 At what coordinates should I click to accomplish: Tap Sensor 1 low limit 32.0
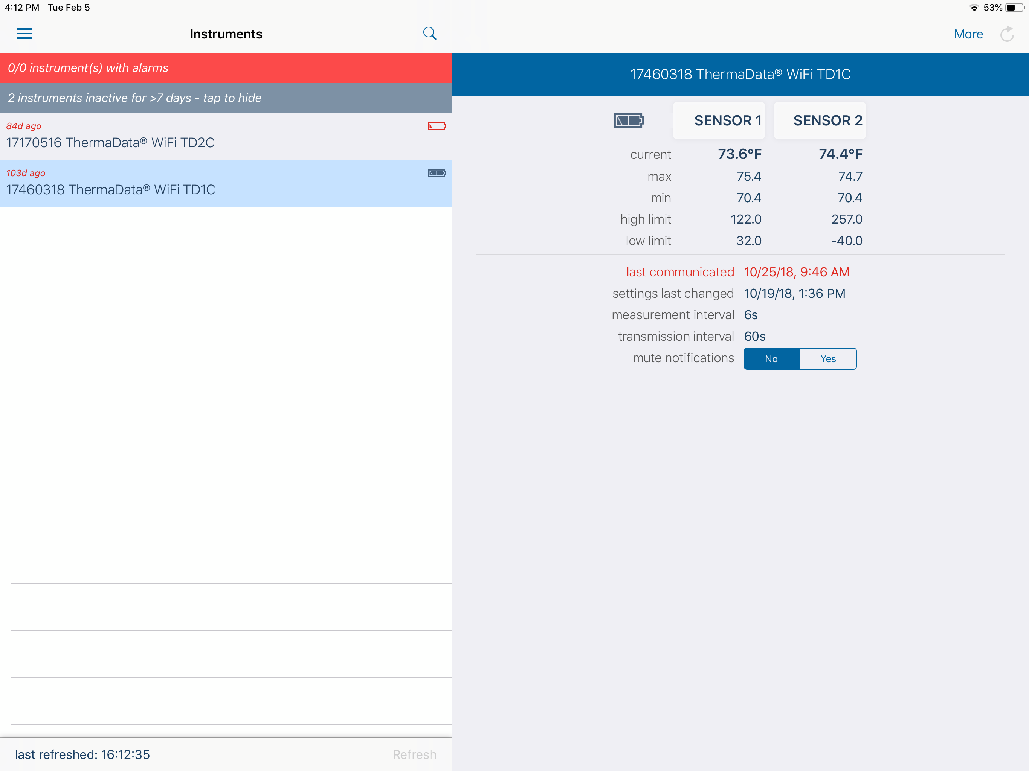749,241
